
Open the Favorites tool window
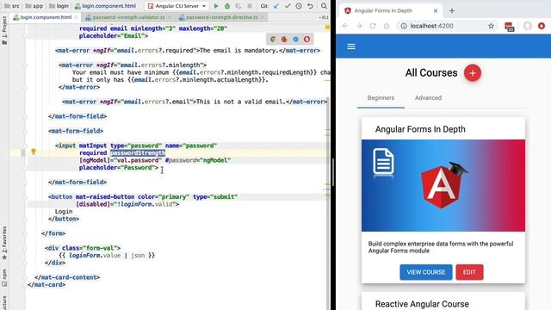point(4,243)
